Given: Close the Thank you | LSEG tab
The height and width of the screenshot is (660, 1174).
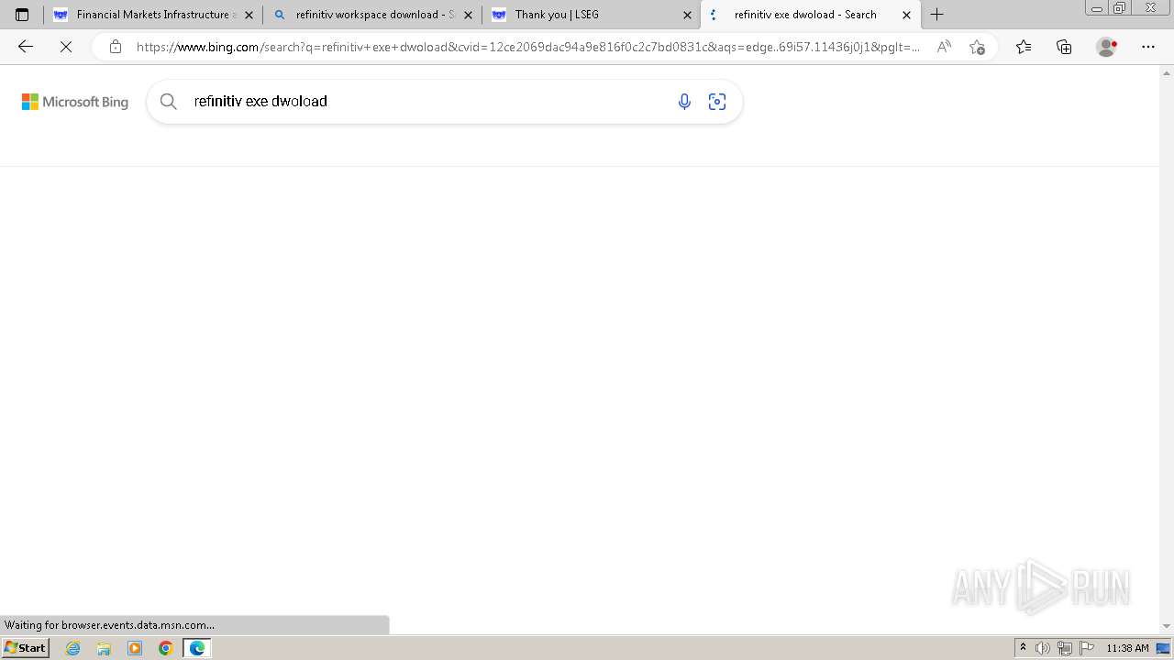Looking at the screenshot, I should [x=687, y=15].
